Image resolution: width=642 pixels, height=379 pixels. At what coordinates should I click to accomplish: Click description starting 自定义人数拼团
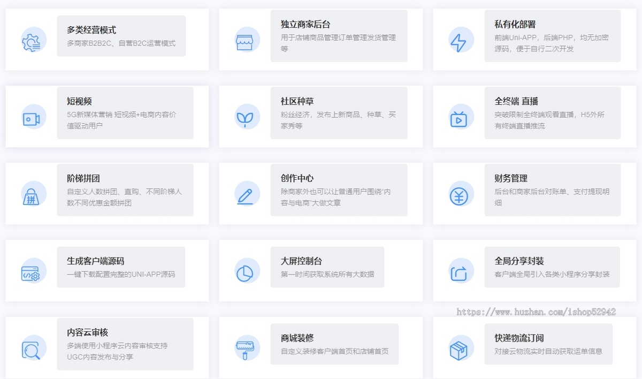[x=124, y=197]
